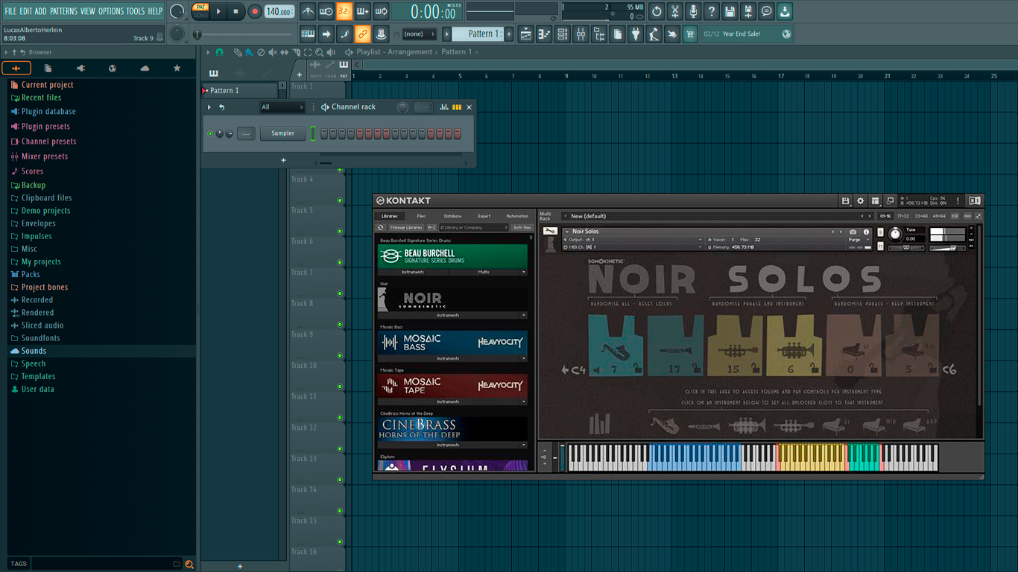The image size is (1018, 572).
Task: Toggle the metronome button
Action: click(308, 11)
